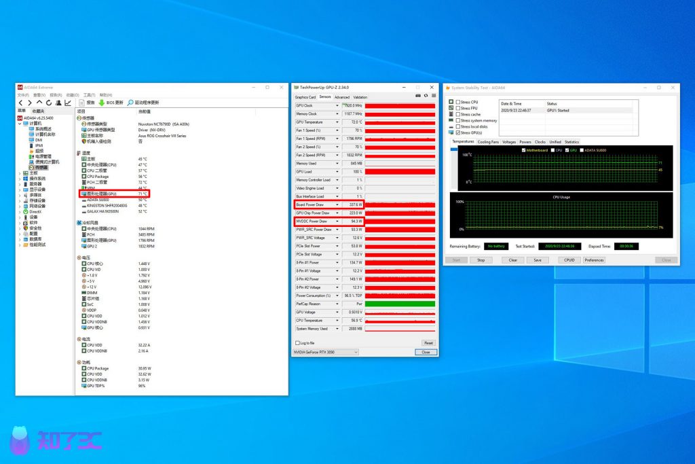Viewport: 695px width, 464px height.
Task: Open the Voltages tab in Stability Test
Action: 509,142
